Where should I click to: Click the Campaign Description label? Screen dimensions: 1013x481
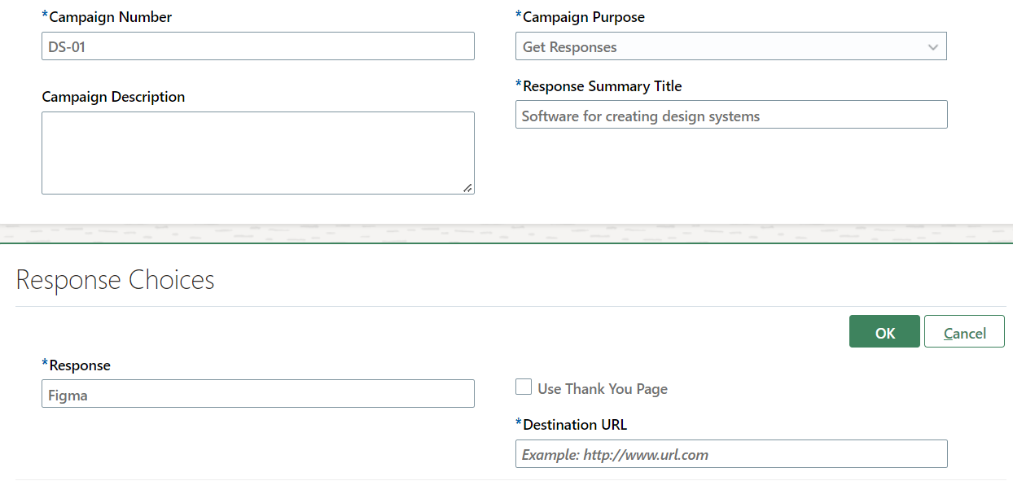click(x=113, y=97)
